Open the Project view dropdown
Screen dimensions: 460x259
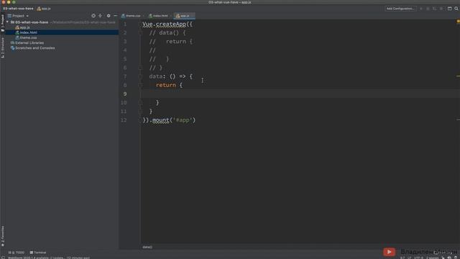coord(18,16)
